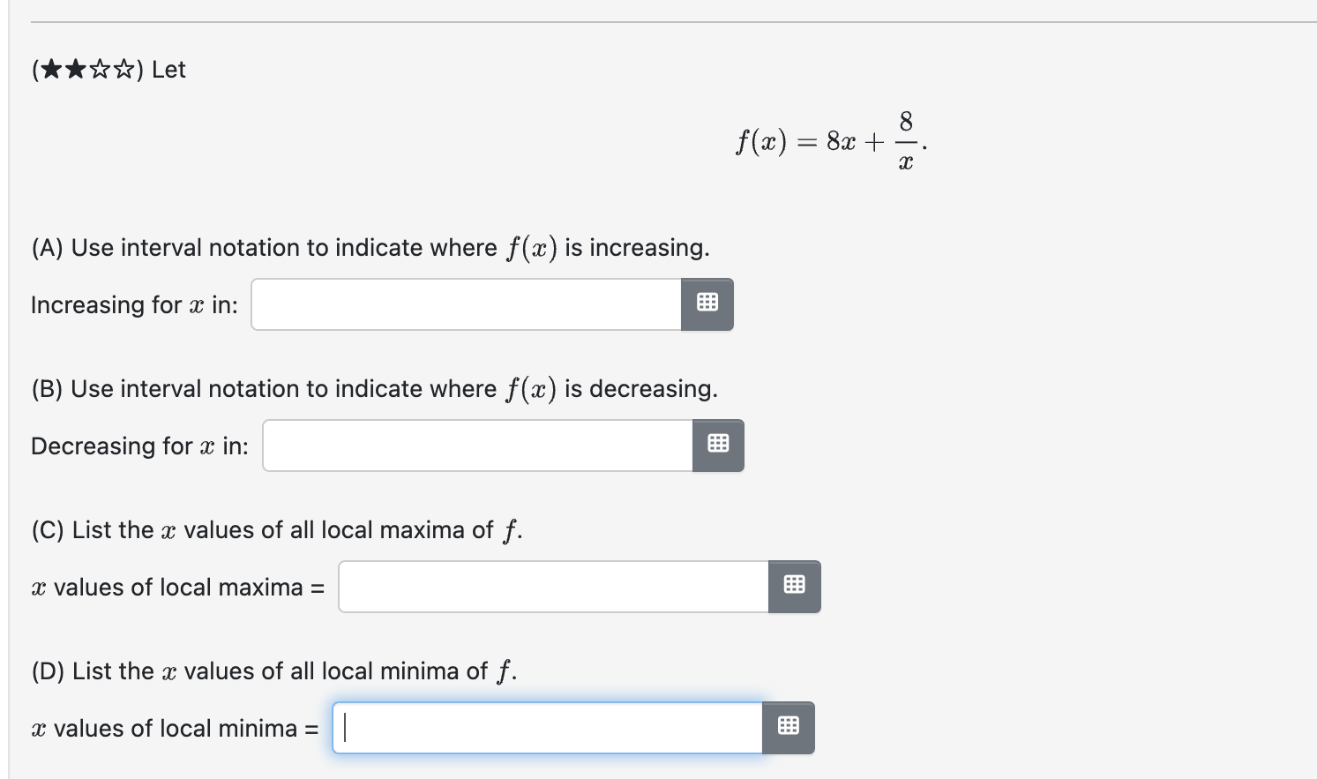This screenshot has width=1317, height=779.
Task: Select the local minima answer field
Action: pyautogui.click(x=543, y=727)
